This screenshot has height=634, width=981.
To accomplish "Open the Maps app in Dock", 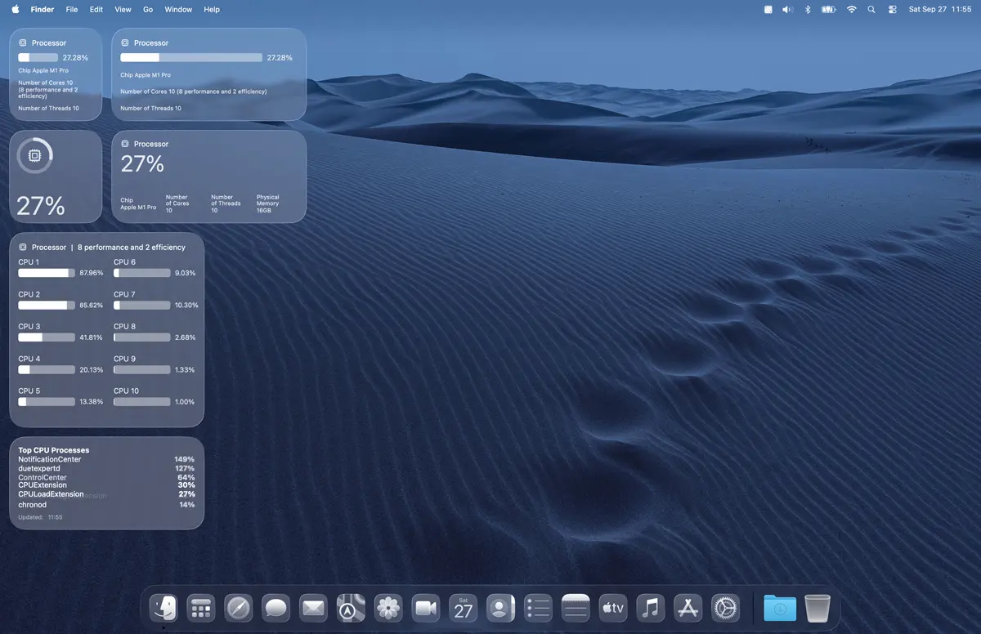I will click(351, 608).
